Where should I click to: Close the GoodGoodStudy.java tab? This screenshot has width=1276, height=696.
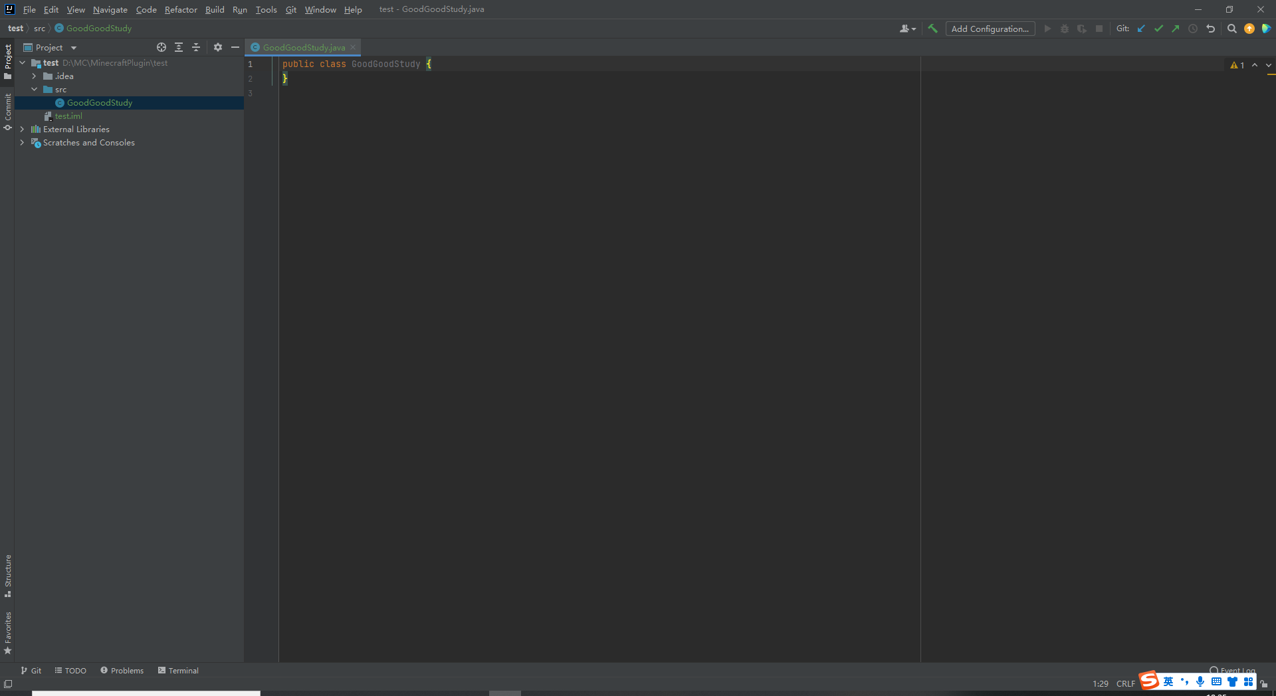tap(353, 47)
